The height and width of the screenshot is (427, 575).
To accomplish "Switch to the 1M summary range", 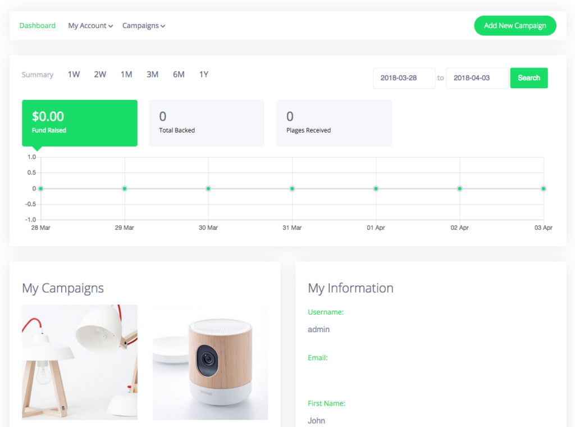I will point(126,74).
